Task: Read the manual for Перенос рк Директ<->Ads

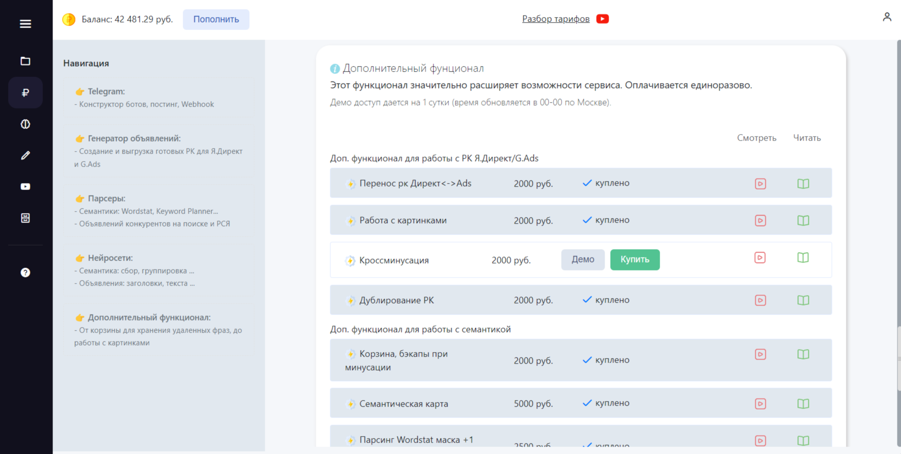Action: [803, 183]
